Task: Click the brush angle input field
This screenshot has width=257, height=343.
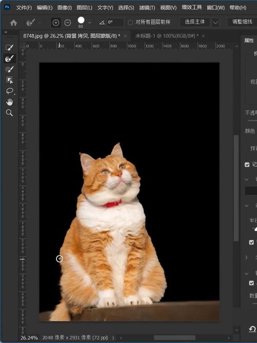Action: click(x=116, y=22)
